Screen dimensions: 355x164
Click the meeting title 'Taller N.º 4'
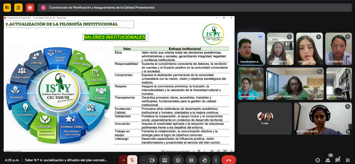66,160
